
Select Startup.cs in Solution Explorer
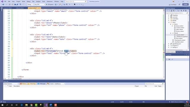(x=175, y=47)
